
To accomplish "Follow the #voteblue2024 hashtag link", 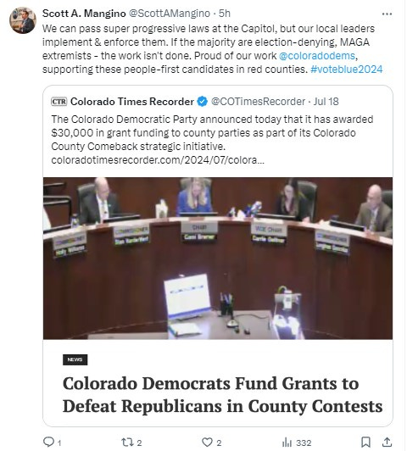I will [x=347, y=69].
